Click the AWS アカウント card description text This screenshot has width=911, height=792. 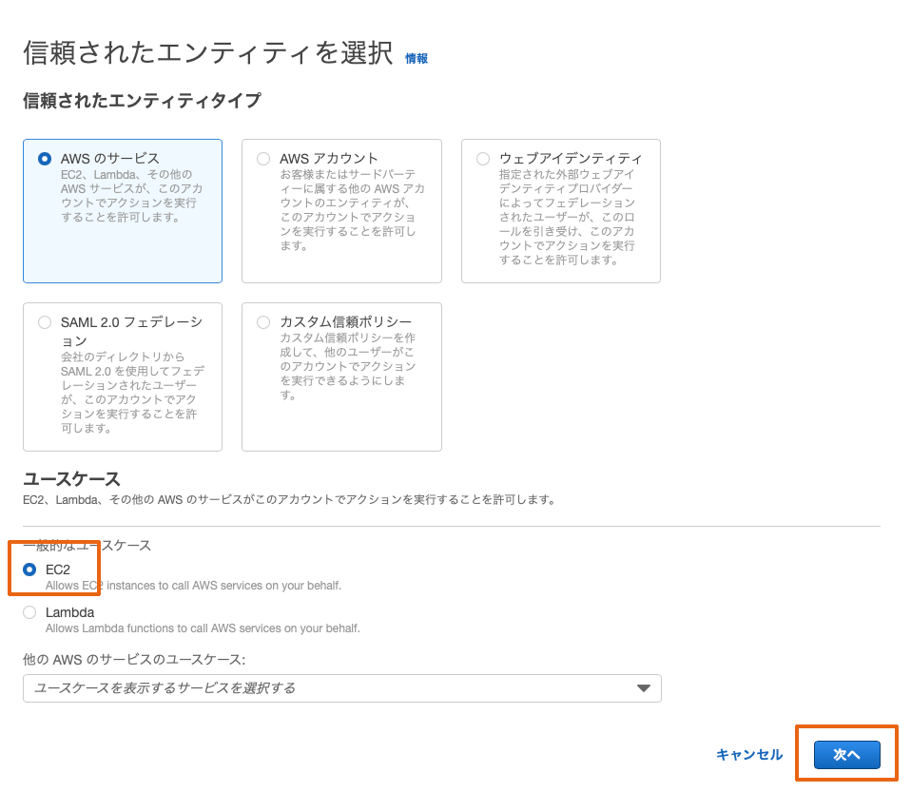click(x=352, y=210)
